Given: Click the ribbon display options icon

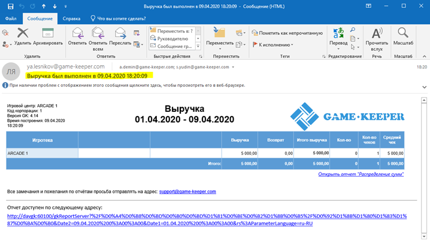Looking at the screenshot, I should [368, 6].
